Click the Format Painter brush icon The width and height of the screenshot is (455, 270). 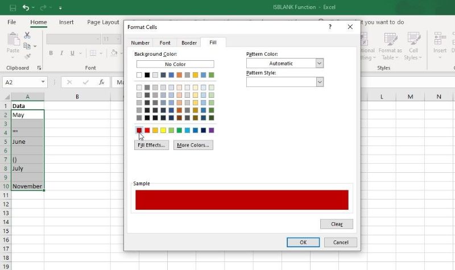coord(27,56)
